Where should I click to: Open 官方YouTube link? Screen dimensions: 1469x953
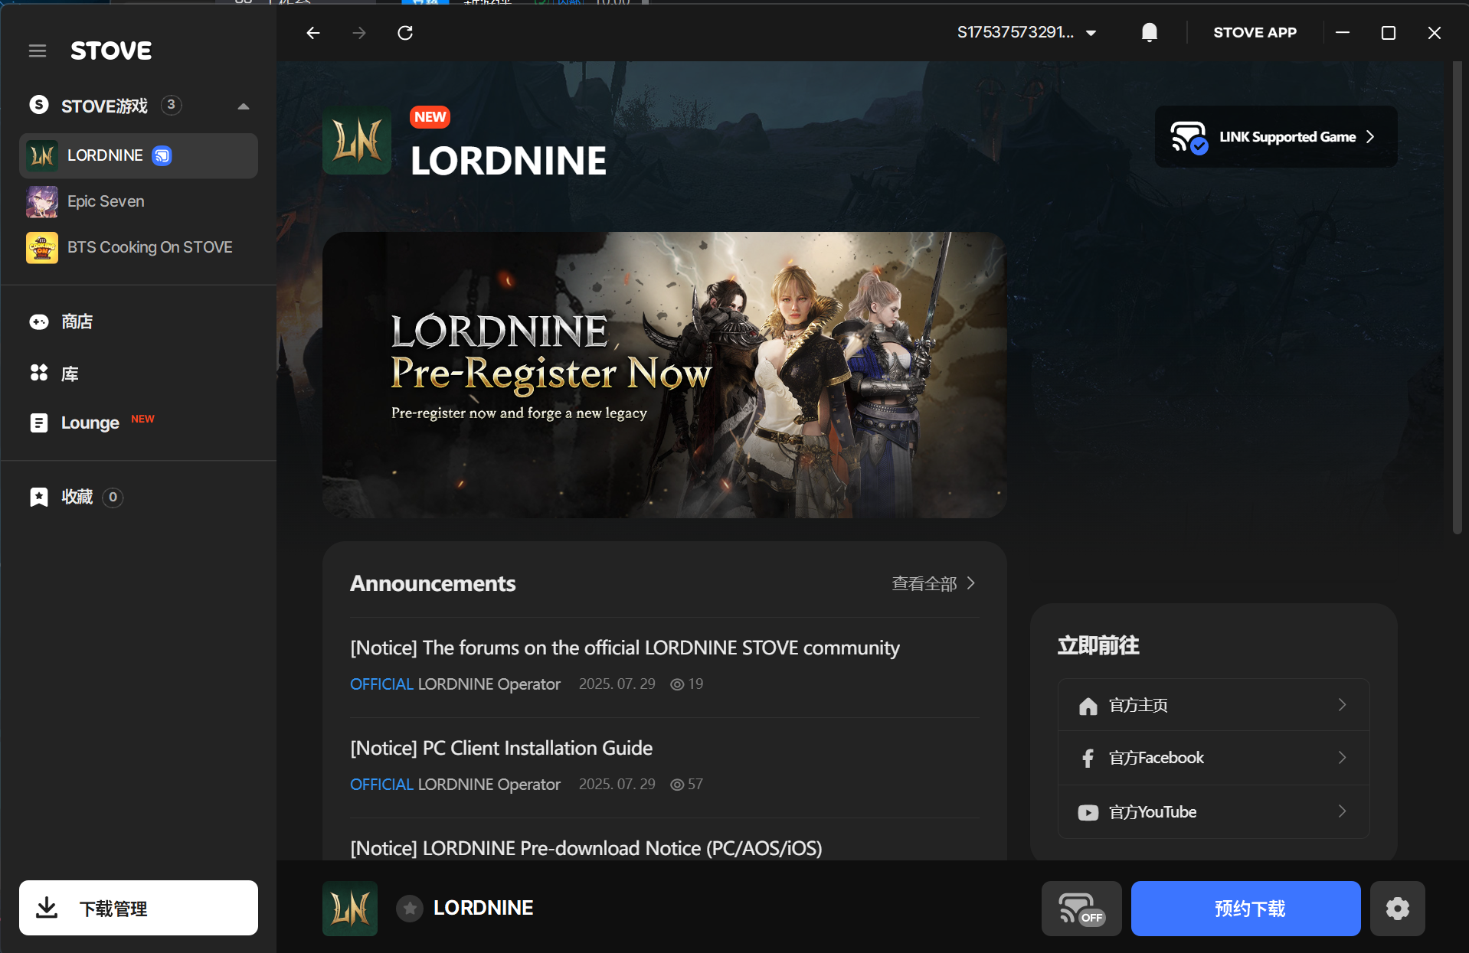pyautogui.click(x=1213, y=812)
